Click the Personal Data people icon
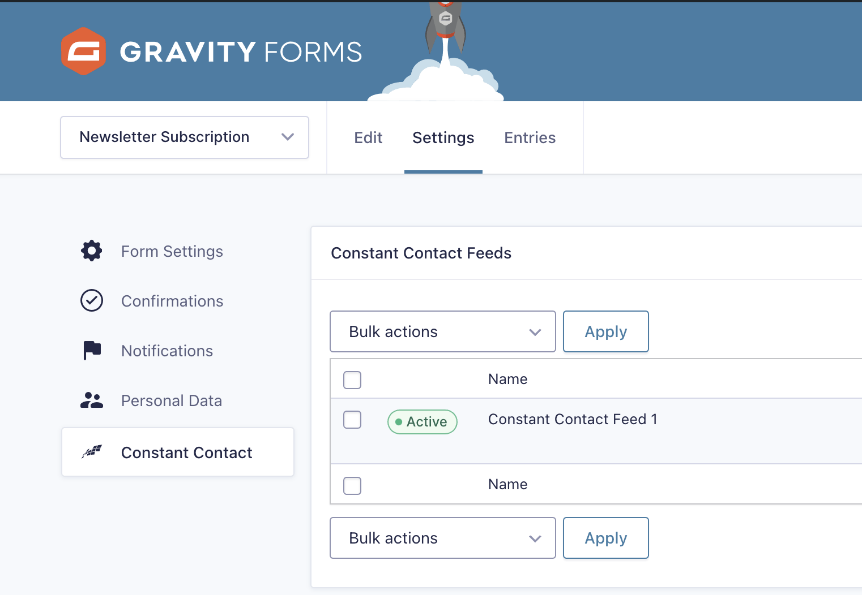 click(x=91, y=400)
